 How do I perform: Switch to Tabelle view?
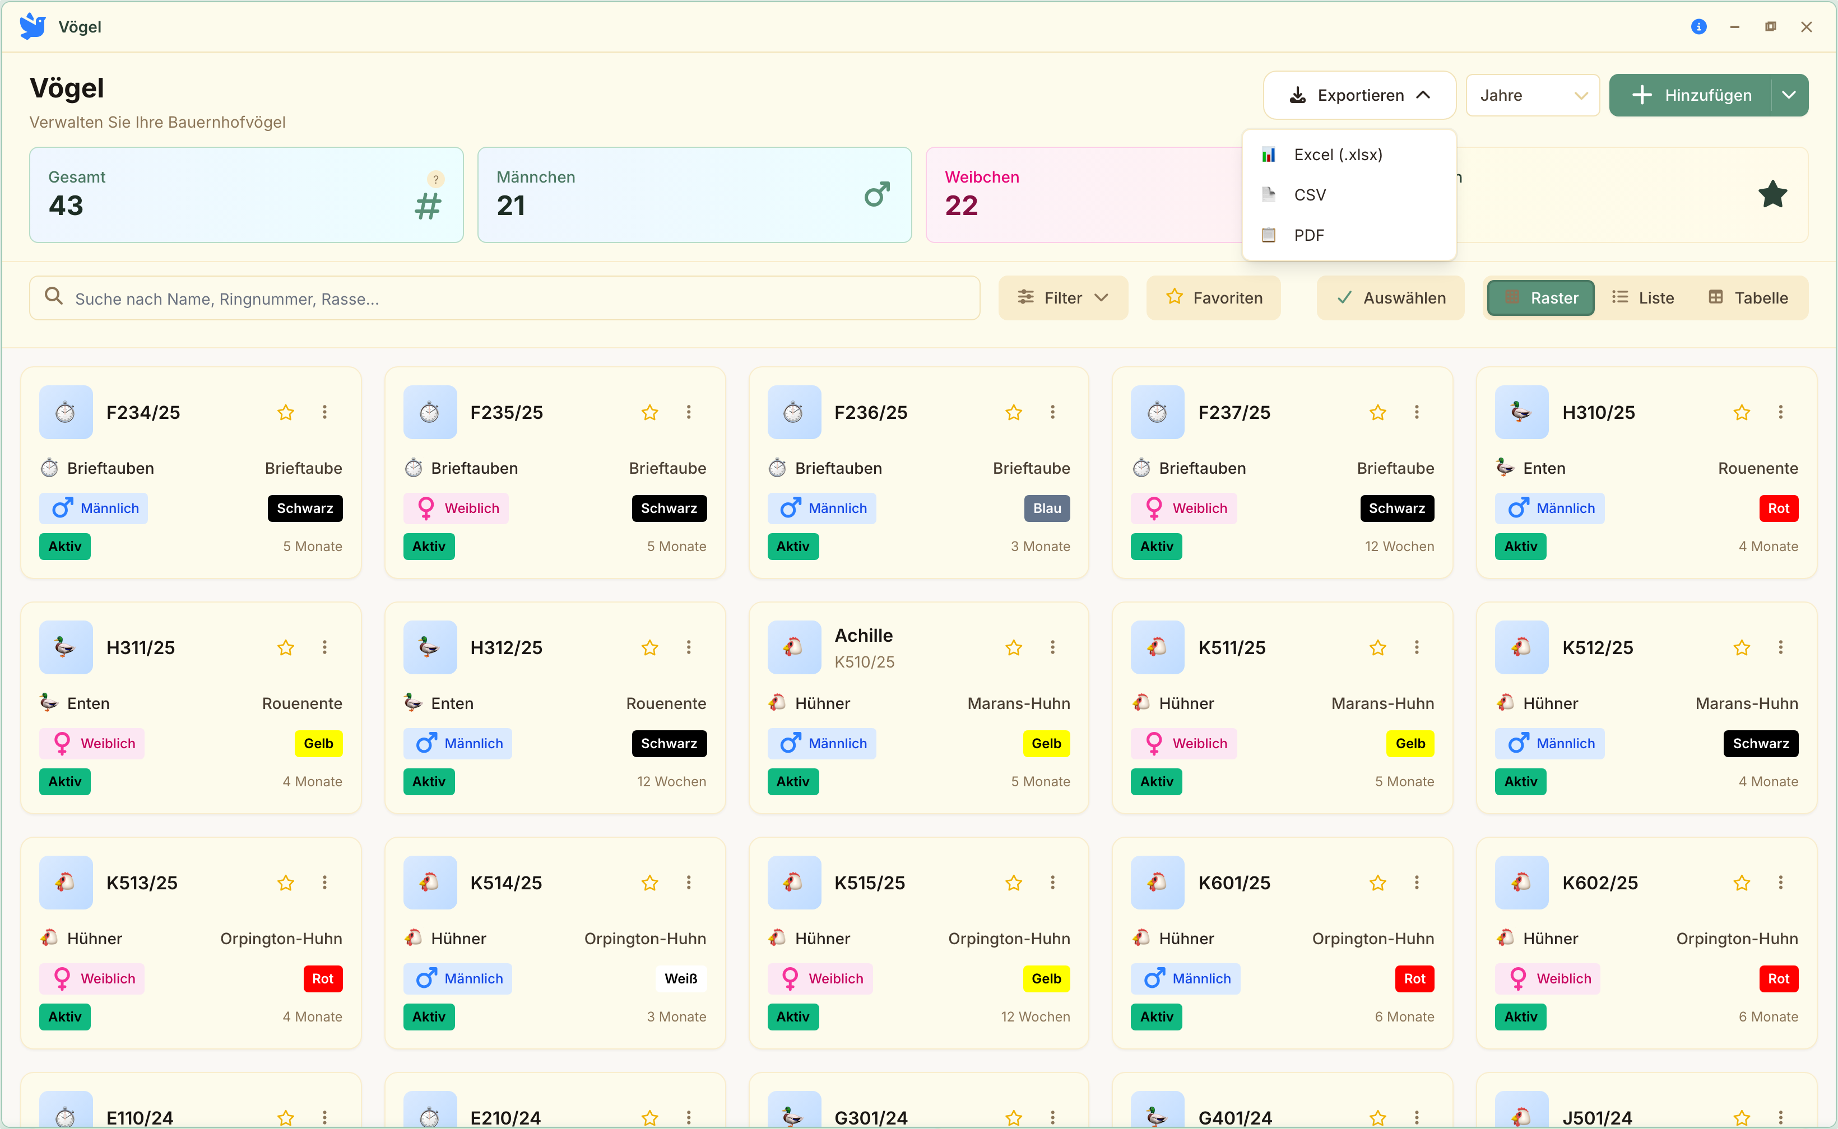click(x=1748, y=298)
